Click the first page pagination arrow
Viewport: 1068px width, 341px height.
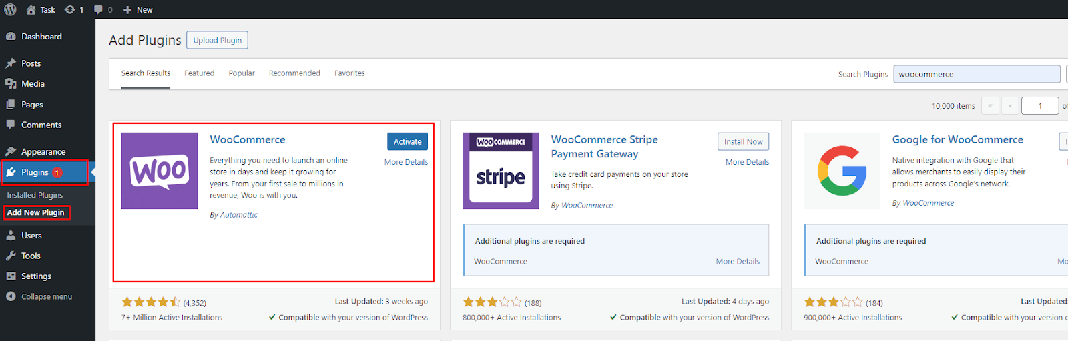990,105
